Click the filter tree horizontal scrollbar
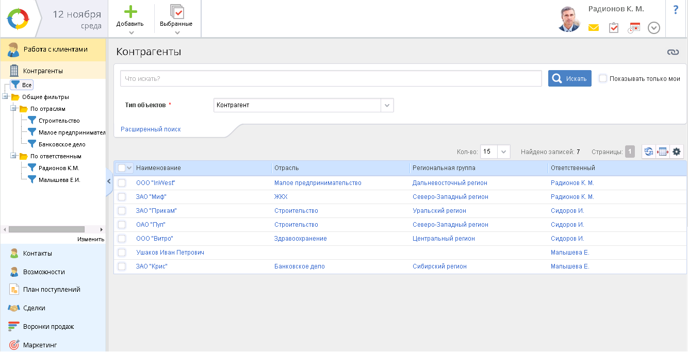This screenshot has width=688, height=352. [46, 229]
